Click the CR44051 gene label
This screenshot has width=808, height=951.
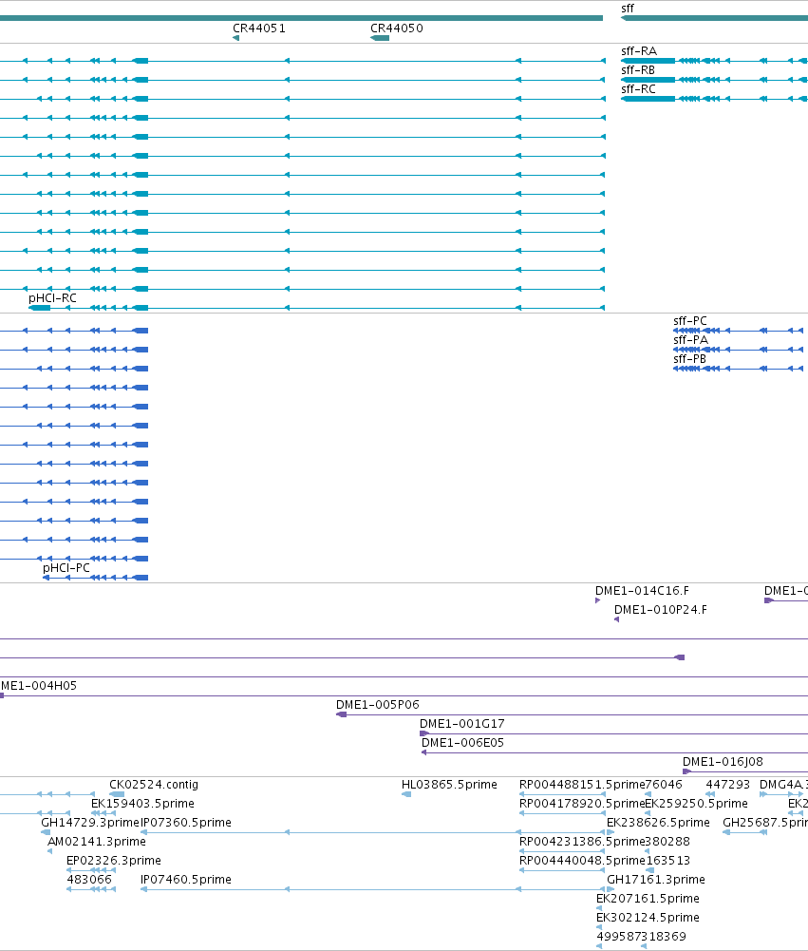(259, 28)
